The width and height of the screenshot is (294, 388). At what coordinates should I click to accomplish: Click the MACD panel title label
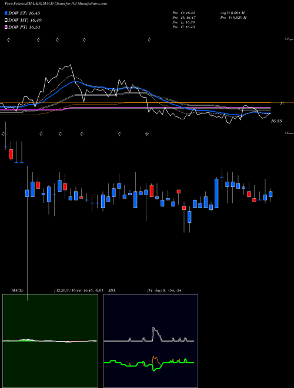17,290
